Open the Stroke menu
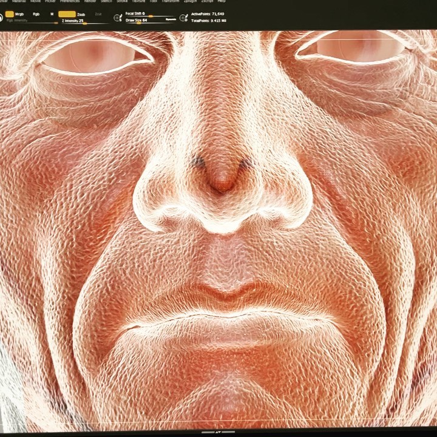 click(x=122, y=1)
